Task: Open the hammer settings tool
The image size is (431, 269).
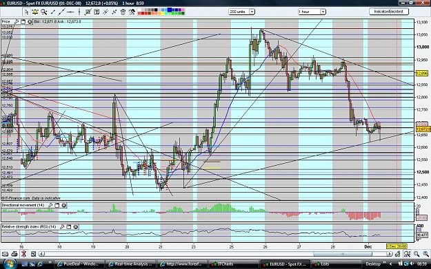Action: coord(132,12)
